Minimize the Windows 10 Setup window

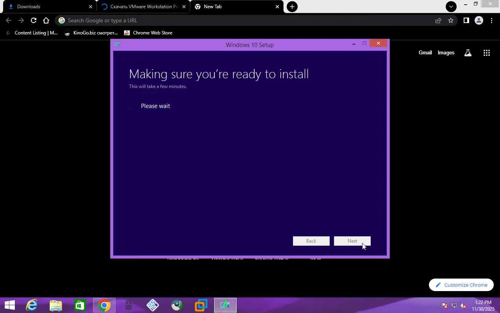(354, 44)
